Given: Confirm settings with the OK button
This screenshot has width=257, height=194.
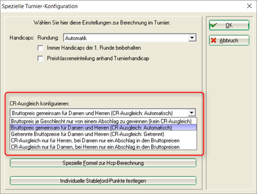Looking at the screenshot, I should click(229, 25).
